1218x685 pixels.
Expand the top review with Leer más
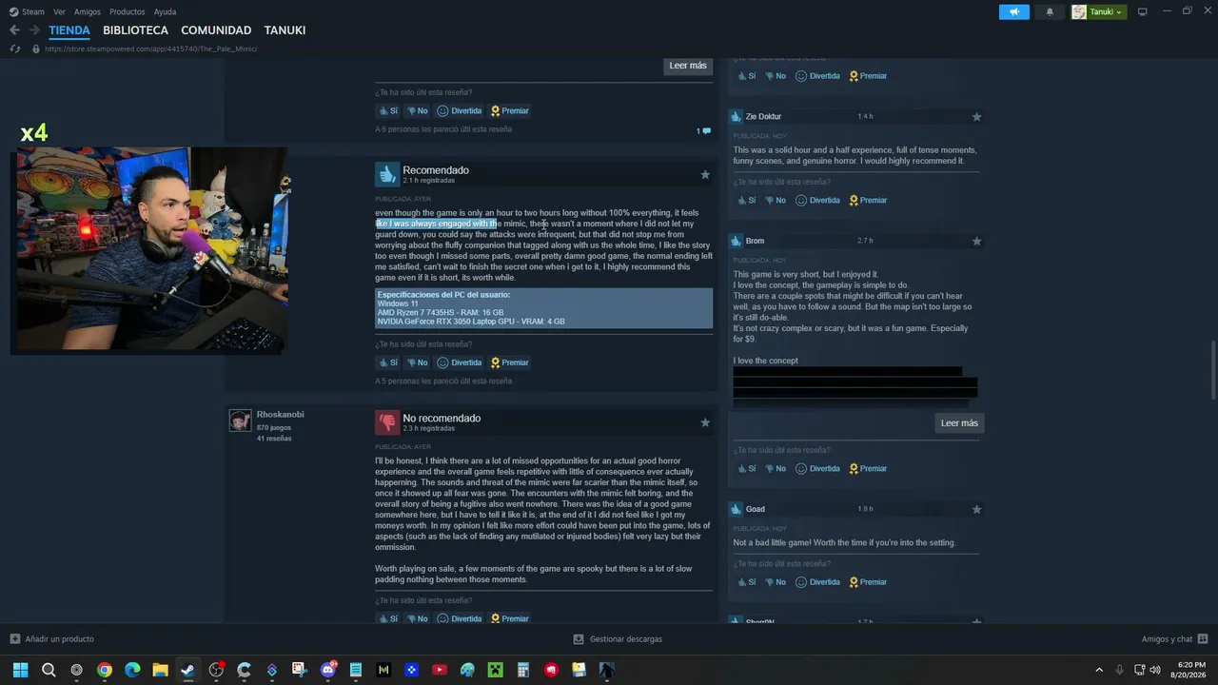click(x=688, y=66)
